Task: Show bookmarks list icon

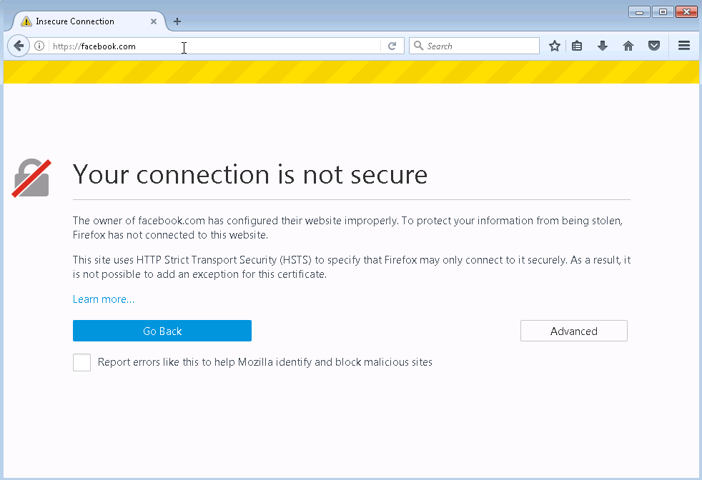Action: click(577, 46)
